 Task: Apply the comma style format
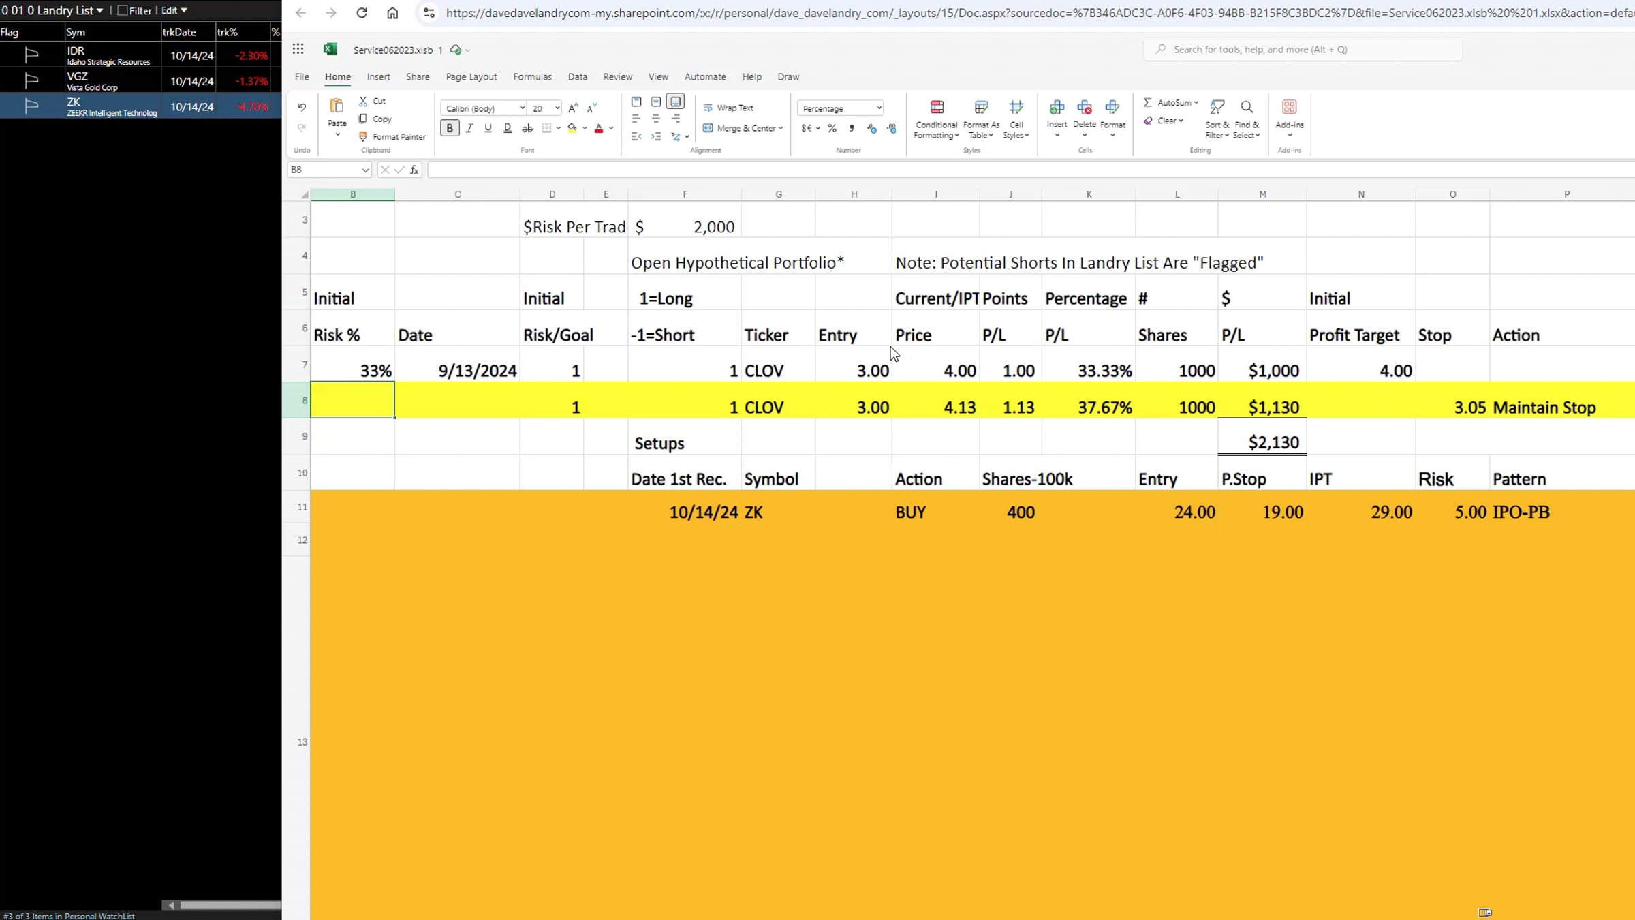(x=852, y=128)
